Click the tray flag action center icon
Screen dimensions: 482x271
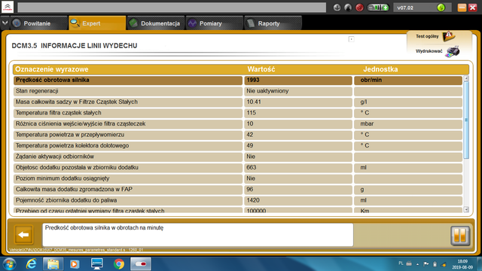[x=426, y=264]
